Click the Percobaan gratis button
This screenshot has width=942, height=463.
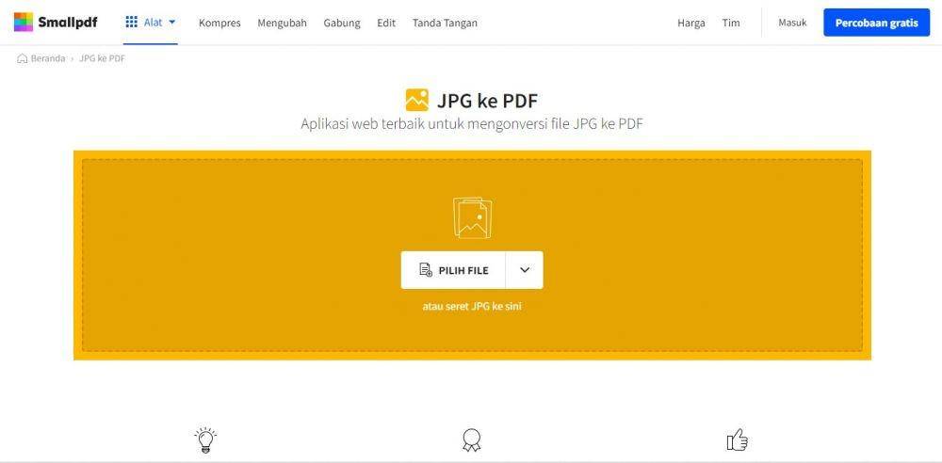876,23
